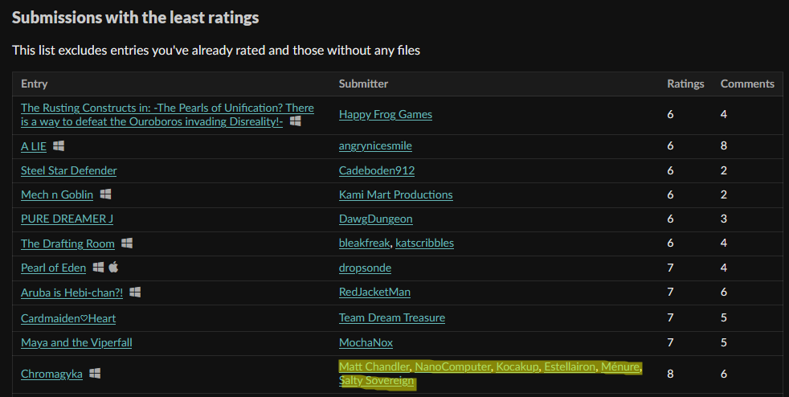This screenshot has width=789, height=397.
Task: Click Windows icon next to Aruba is Hebi-chan?!
Action: click(x=135, y=292)
